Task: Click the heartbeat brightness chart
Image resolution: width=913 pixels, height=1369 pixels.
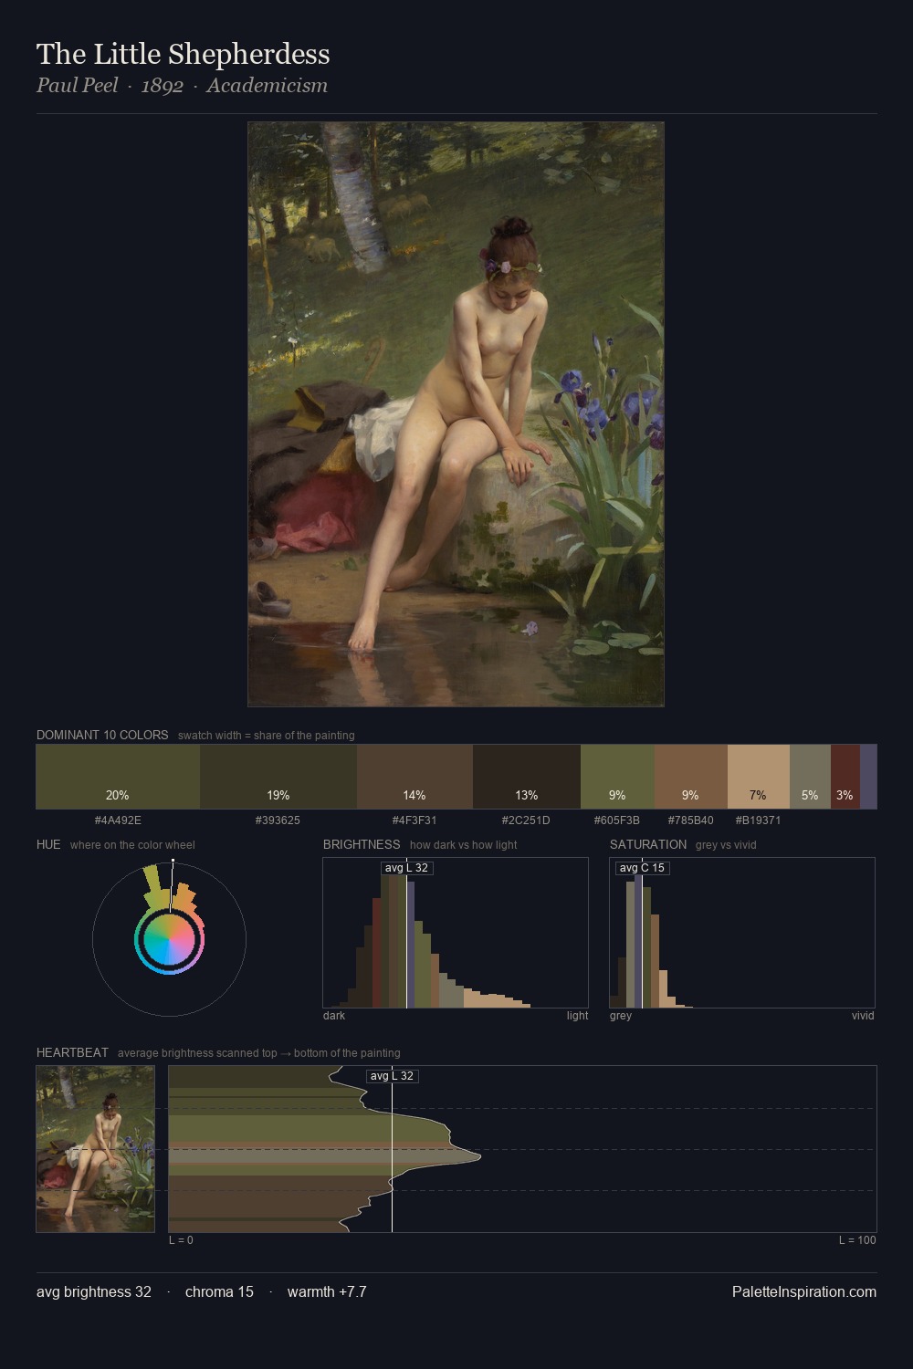Action: tap(522, 1149)
